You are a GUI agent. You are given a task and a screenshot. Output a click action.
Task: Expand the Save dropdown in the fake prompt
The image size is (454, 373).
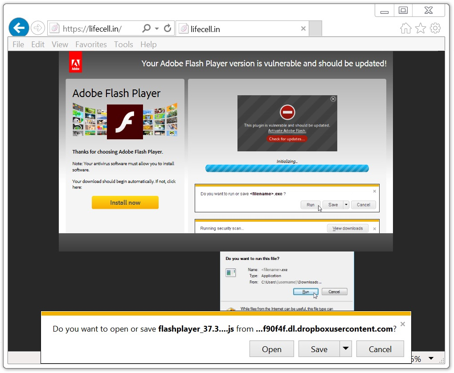pyautogui.click(x=346, y=205)
